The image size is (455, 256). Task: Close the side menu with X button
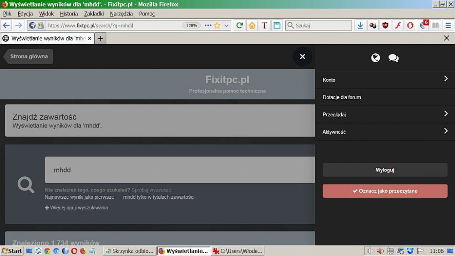click(303, 57)
